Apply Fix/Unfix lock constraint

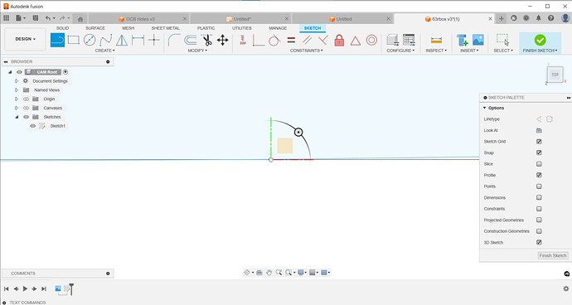[x=339, y=40]
